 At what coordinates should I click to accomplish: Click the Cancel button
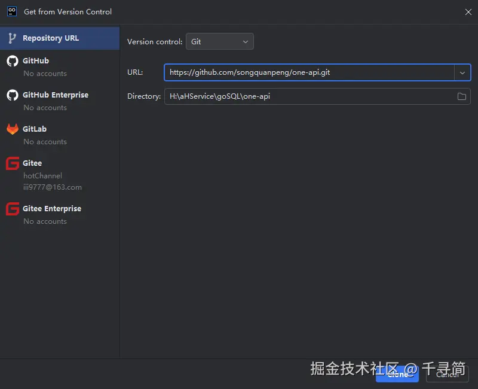tap(447, 375)
